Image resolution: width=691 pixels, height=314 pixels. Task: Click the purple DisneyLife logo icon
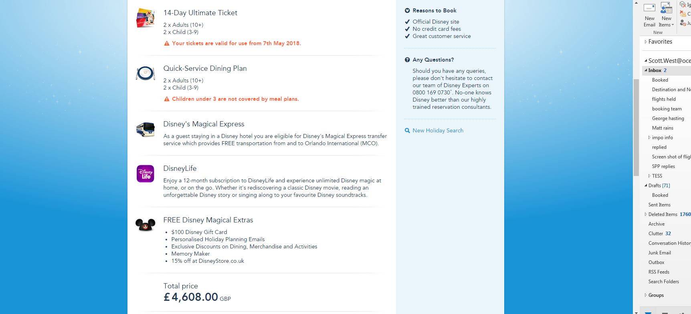(x=145, y=174)
